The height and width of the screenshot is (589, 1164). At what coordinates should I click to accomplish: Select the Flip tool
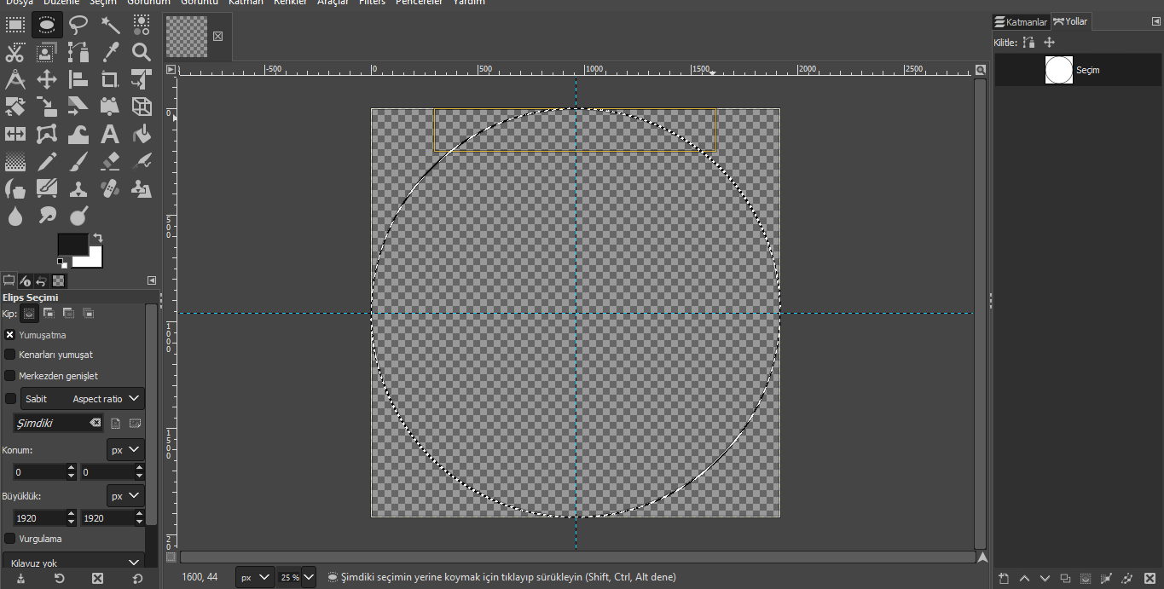coord(15,134)
